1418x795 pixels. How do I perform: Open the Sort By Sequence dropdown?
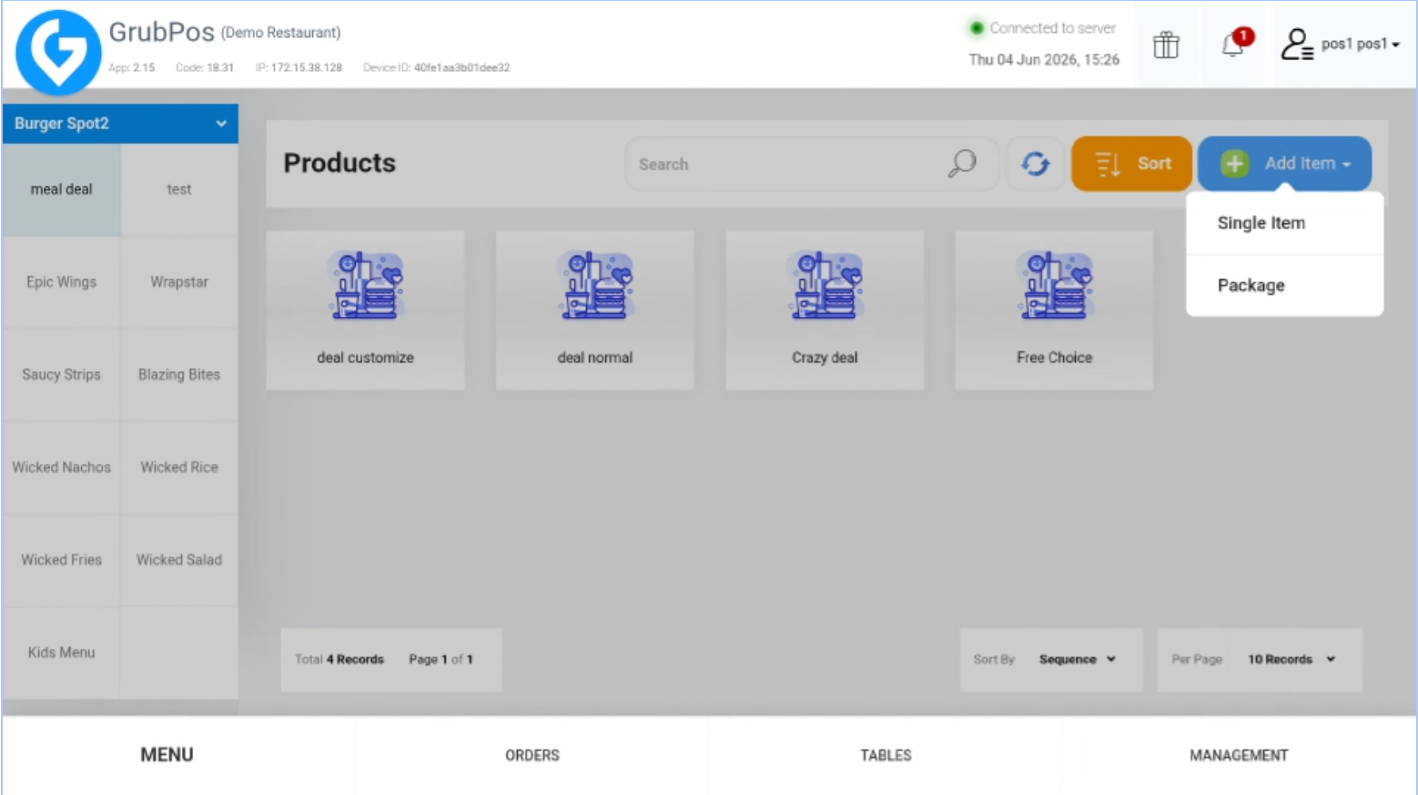pos(1051,659)
